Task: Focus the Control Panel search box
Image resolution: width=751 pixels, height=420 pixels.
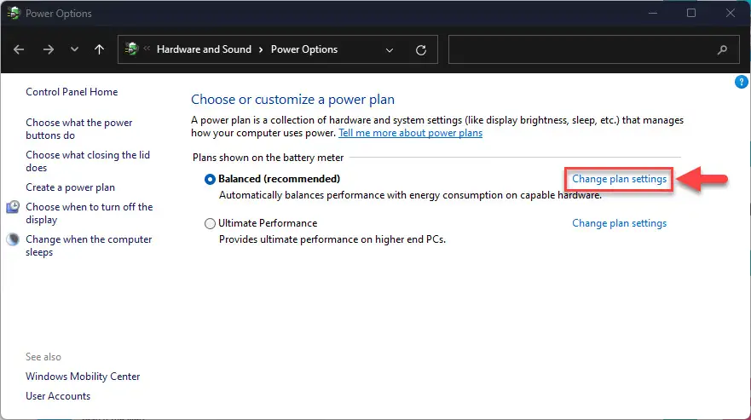Action: click(594, 49)
